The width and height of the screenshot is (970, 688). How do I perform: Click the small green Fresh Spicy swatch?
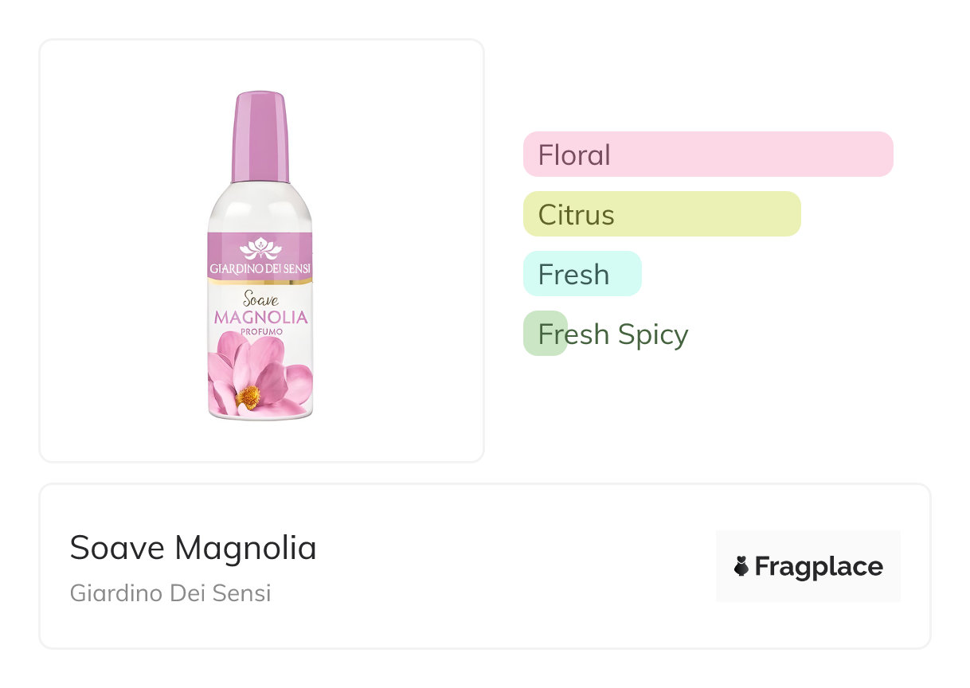545,334
